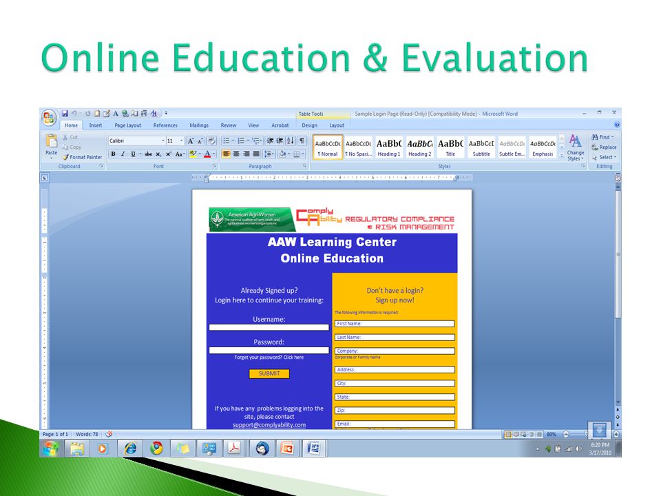Justify the paragraph text
This screenshot has height=496, width=661.
pos(256,154)
